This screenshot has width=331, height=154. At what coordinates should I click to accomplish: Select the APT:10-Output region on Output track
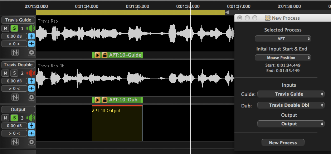[x=117, y=125]
